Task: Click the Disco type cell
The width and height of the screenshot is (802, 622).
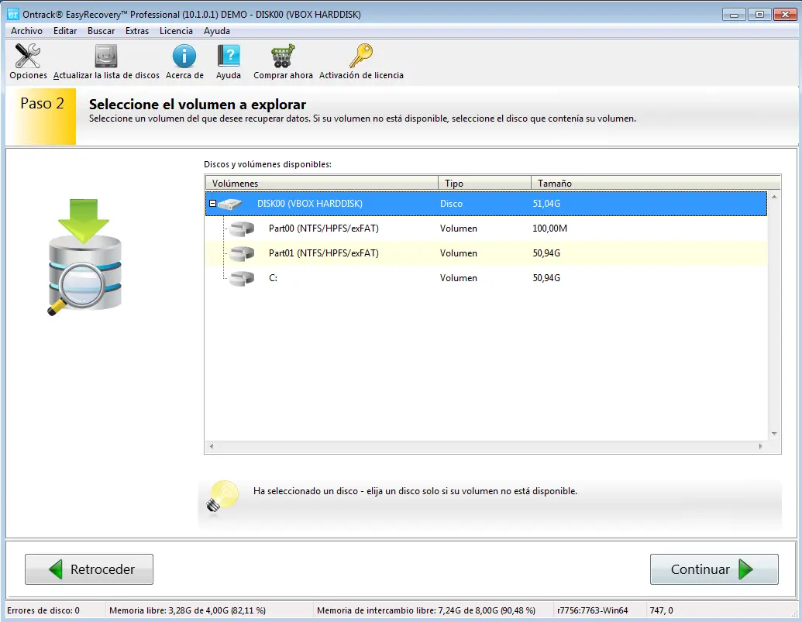Action: 451,204
